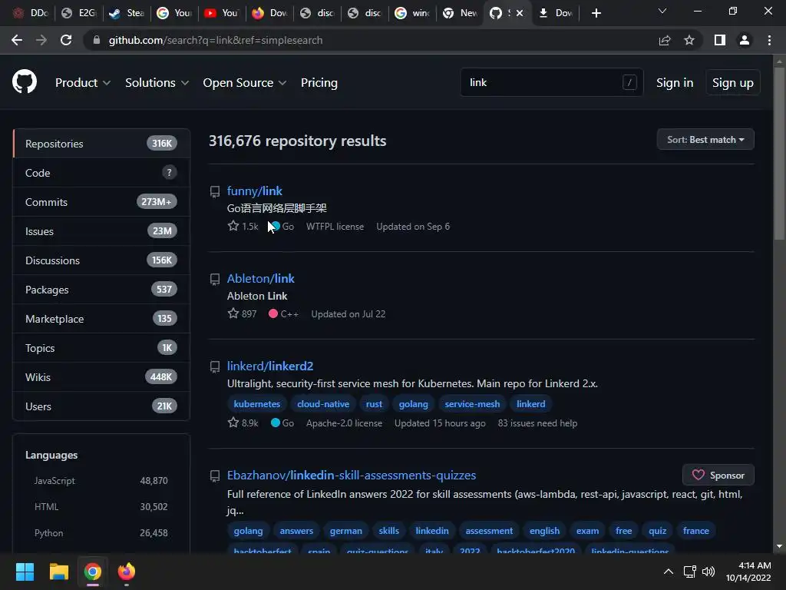Click repository icon beside funny/link
The width and height of the screenshot is (786, 590).
point(215,191)
